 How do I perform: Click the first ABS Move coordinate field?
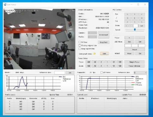tap(128, 46)
